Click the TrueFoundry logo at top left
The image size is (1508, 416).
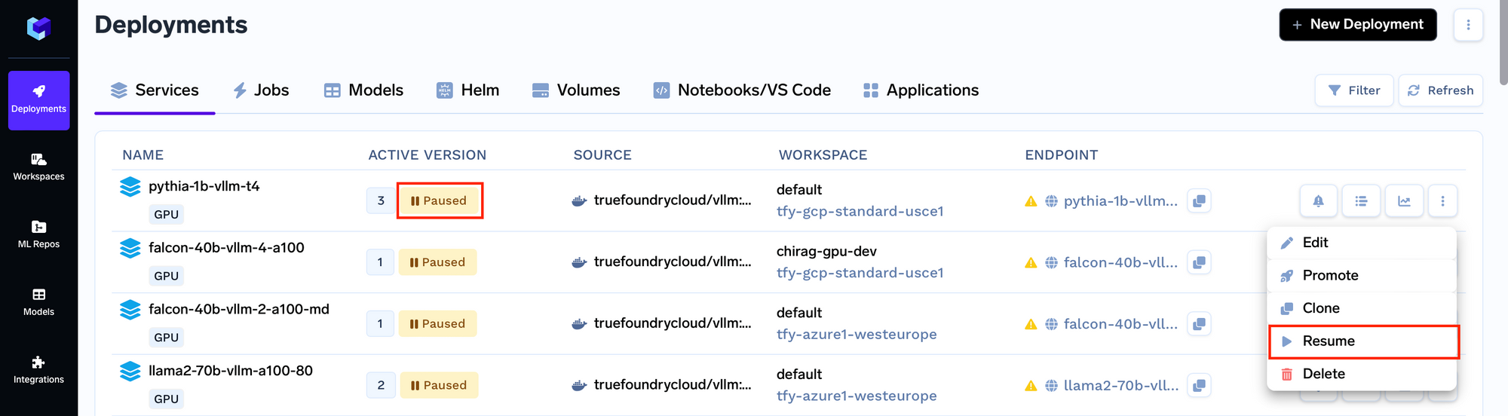point(38,29)
